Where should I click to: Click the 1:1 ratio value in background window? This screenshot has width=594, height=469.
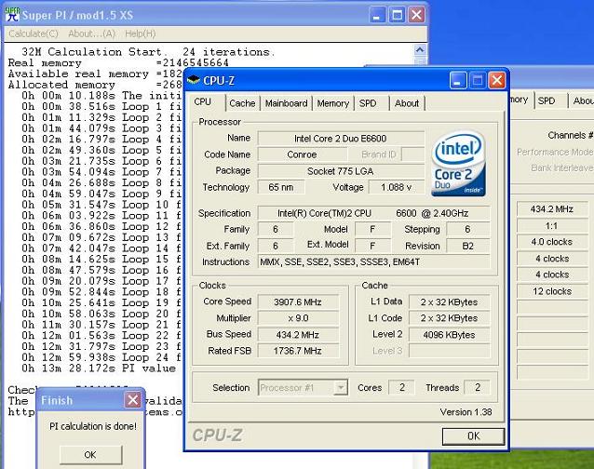(551, 226)
